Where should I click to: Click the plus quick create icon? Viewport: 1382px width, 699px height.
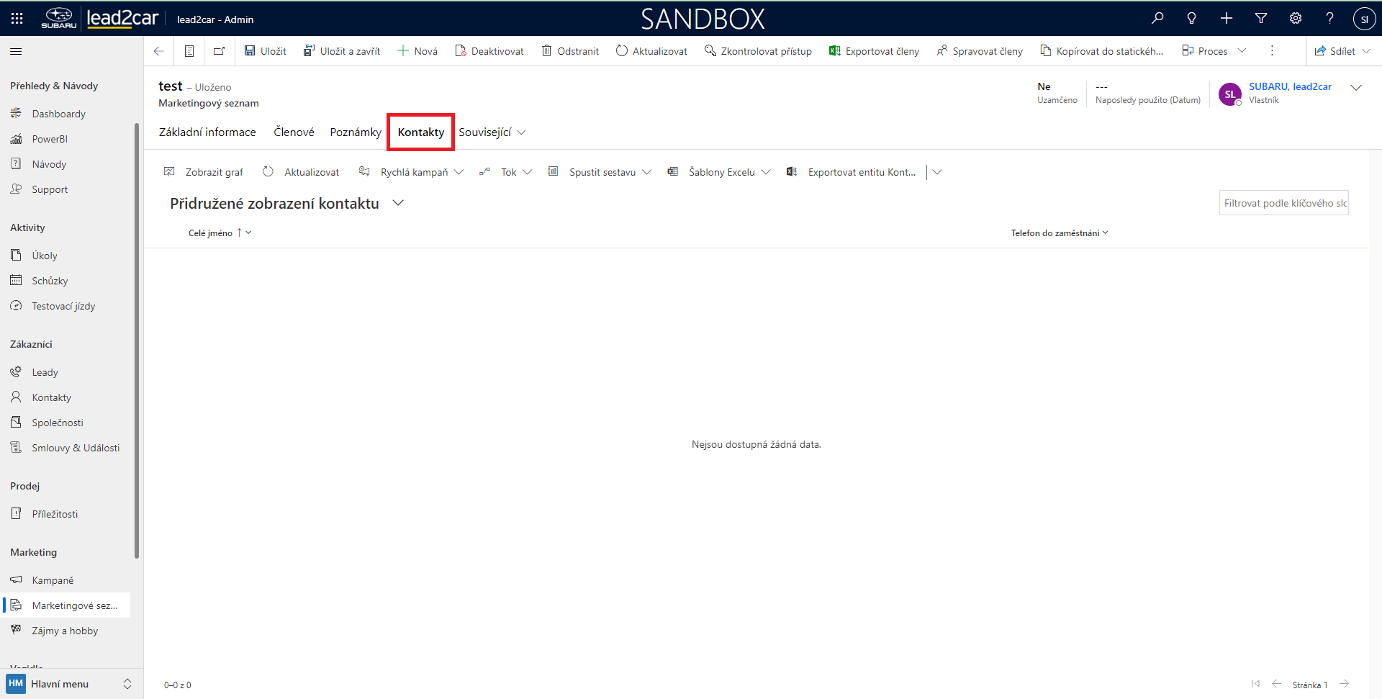click(1227, 19)
